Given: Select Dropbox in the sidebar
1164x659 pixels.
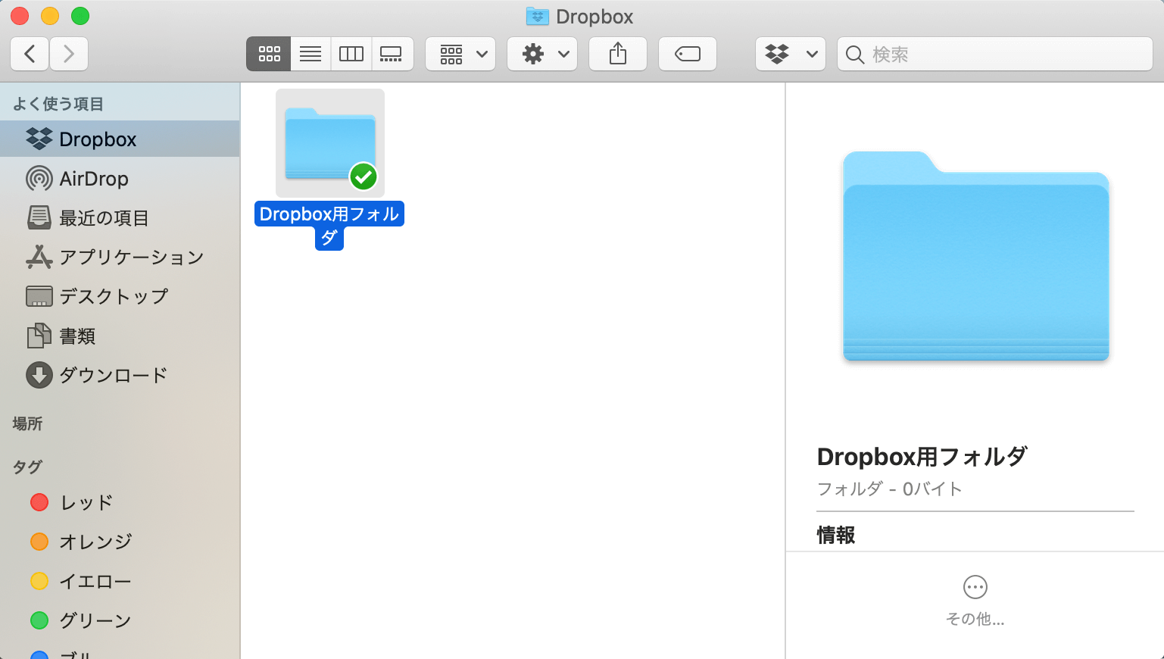Looking at the screenshot, I should 120,139.
